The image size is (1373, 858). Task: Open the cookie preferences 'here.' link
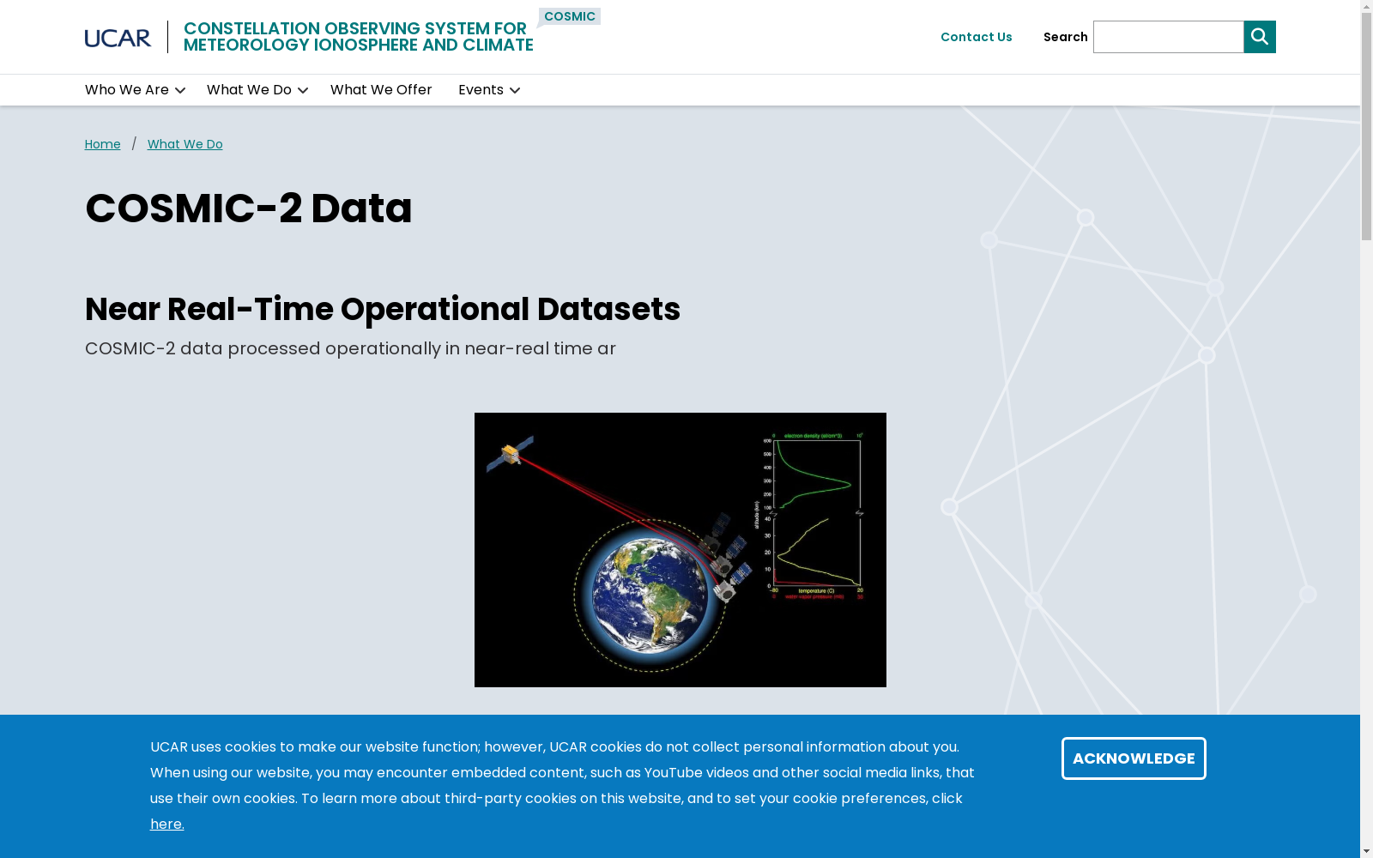pyautogui.click(x=167, y=824)
